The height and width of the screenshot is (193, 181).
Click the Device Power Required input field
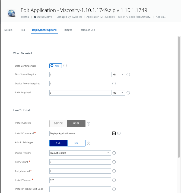click(80, 84)
